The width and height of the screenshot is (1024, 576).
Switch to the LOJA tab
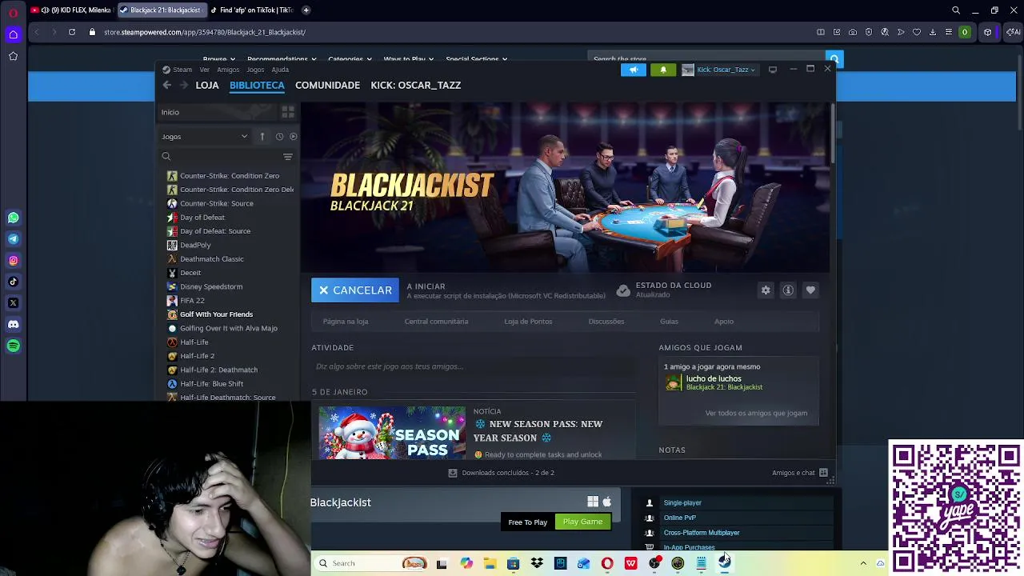(x=207, y=85)
